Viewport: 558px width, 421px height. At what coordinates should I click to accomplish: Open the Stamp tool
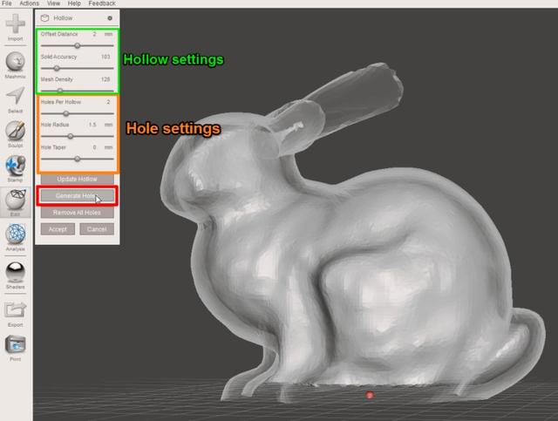15,166
